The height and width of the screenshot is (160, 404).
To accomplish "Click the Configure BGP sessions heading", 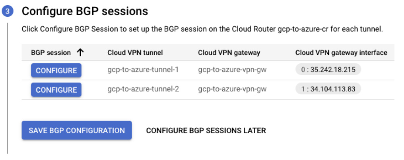I will pos(85,12).
